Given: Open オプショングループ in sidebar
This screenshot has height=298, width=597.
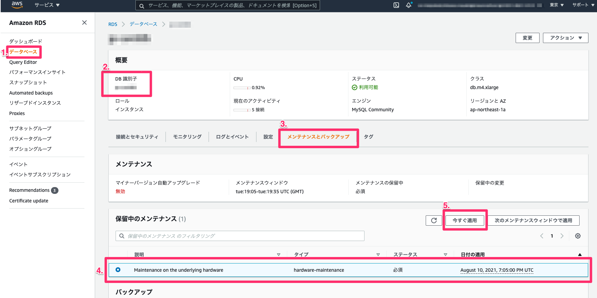Looking at the screenshot, I should pos(30,149).
